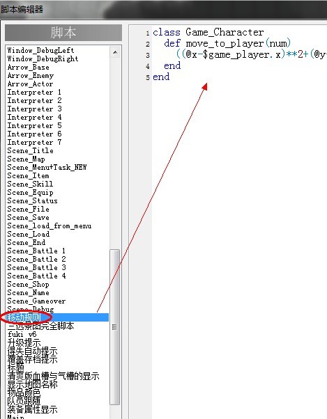The image size is (327, 419).
Task: Place cursor on line 4 end
Action: 172,65
